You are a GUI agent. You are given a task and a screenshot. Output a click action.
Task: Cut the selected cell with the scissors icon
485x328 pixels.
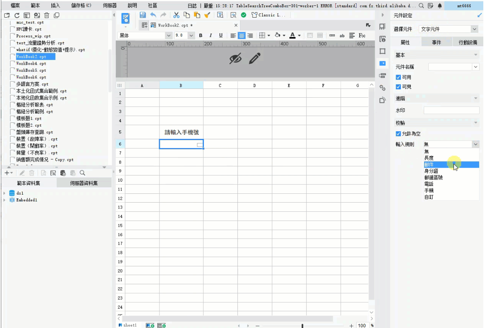(176, 15)
